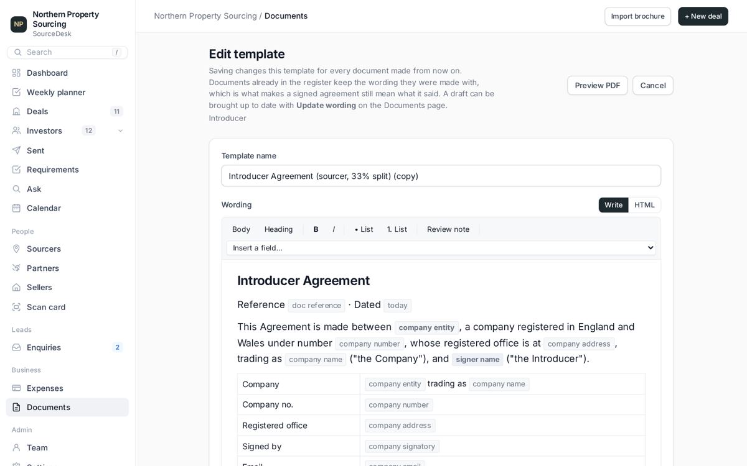The width and height of the screenshot is (747, 466).
Task: Click the Template name input field
Action: [441, 176]
